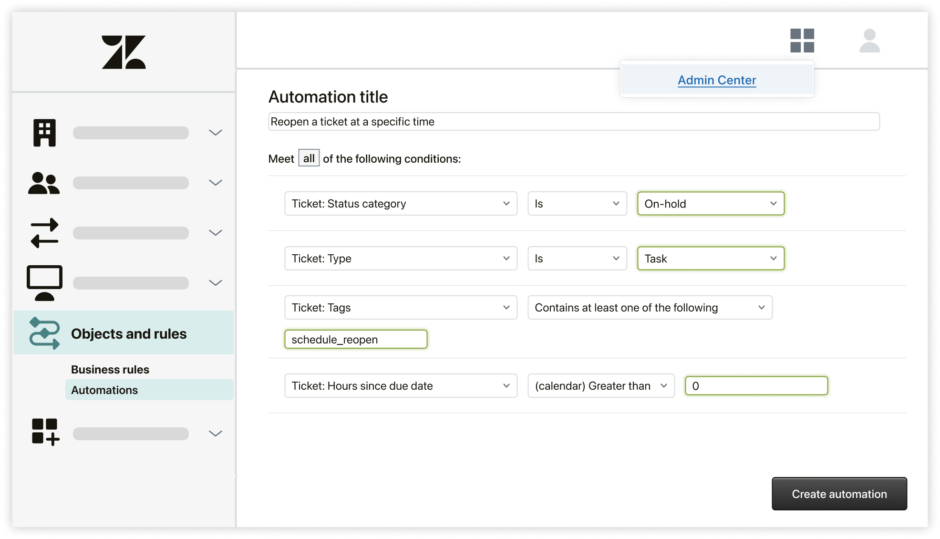Image resolution: width=940 pixels, height=539 pixels.
Task: Open Admin Center link
Action: 717,80
